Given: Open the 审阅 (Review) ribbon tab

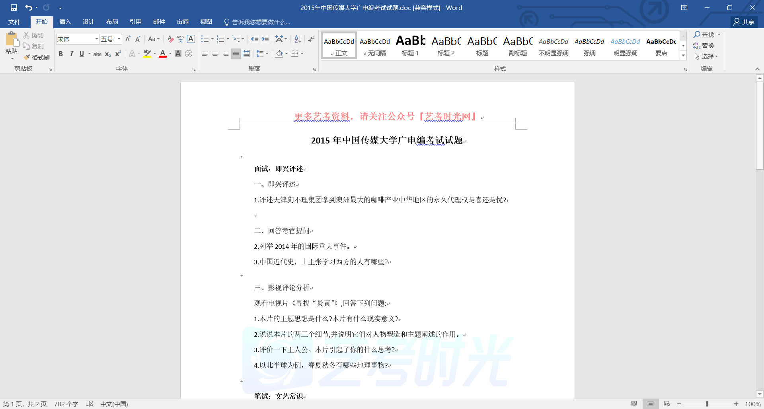Looking at the screenshot, I should pos(183,22).
